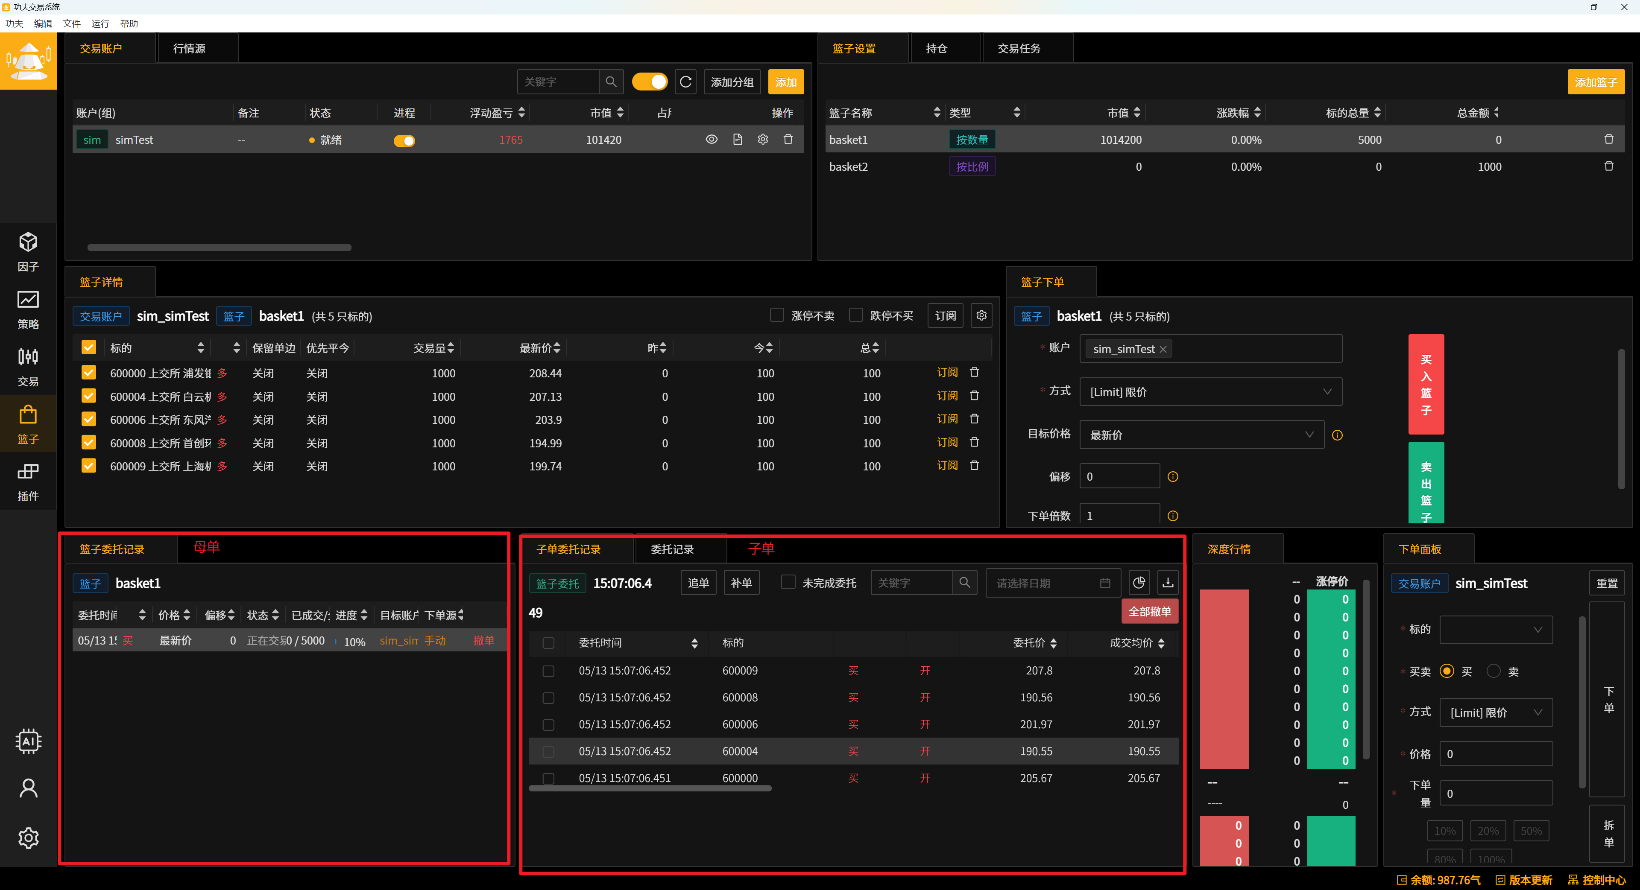Viewport: 1640px width, 890px height.
Task: Delete the 600009 row from basket detail
Action: coord(974,466)
